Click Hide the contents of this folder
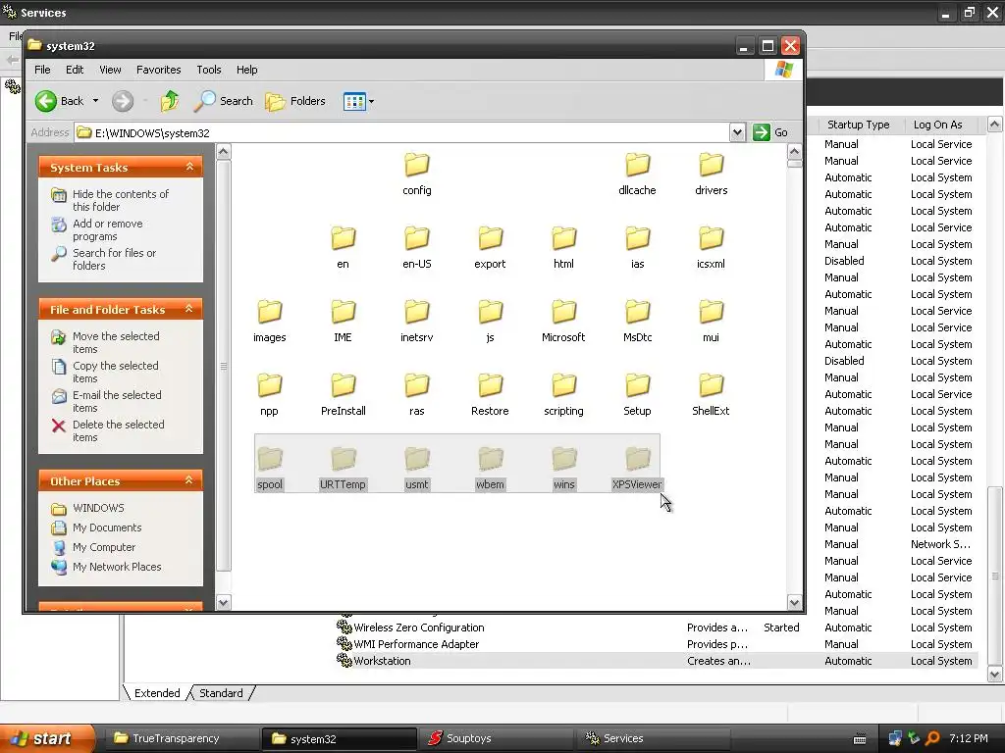 pyautogui.click(x=121, y=200)
